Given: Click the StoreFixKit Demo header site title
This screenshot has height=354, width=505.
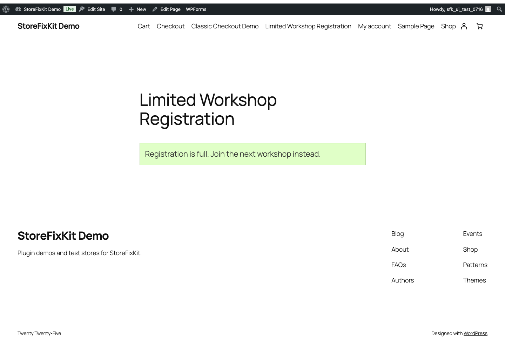Looking at the screenshot, I should click(48, 26).
